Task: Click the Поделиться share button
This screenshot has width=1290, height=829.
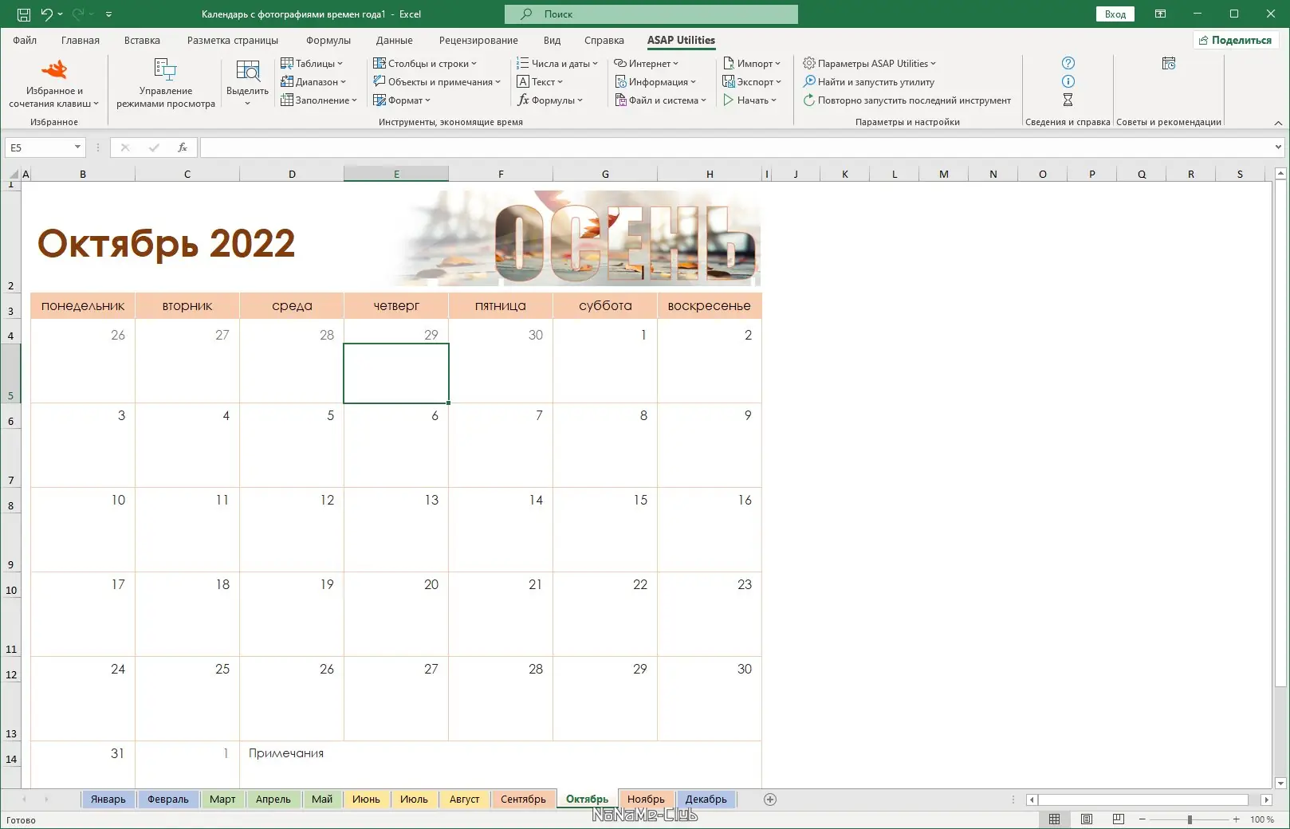Action: tap(1236, 40)
